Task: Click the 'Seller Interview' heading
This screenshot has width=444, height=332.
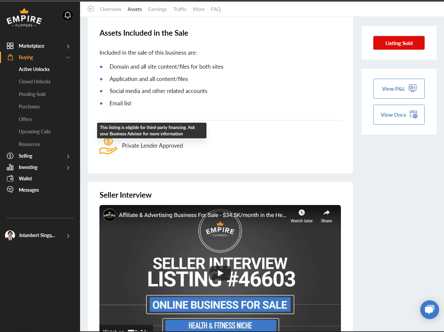Action: [x=125, y=195]
